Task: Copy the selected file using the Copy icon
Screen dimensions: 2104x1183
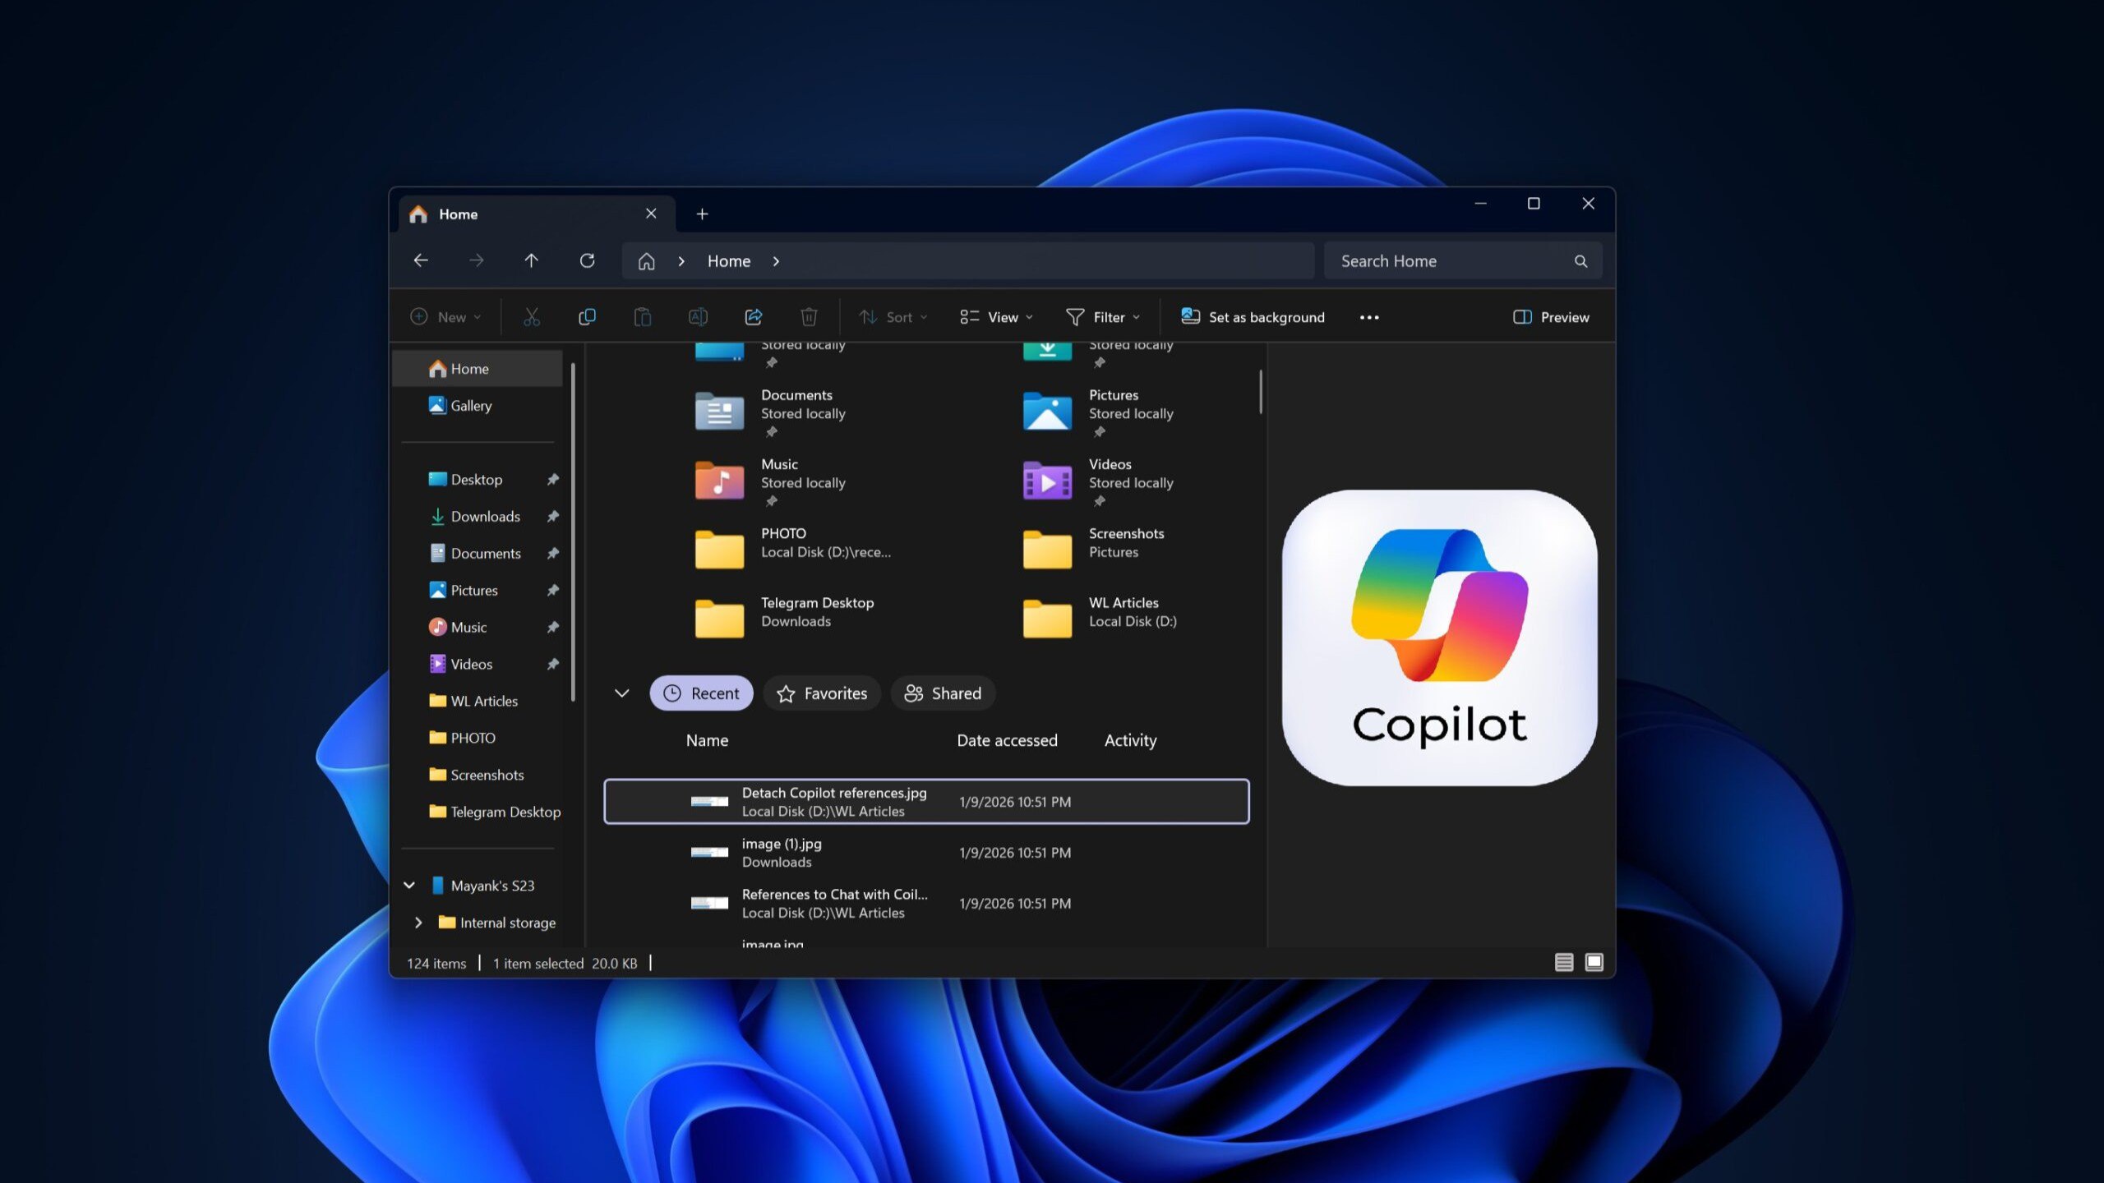Action: pyautogui.click(x=587, y=316)
